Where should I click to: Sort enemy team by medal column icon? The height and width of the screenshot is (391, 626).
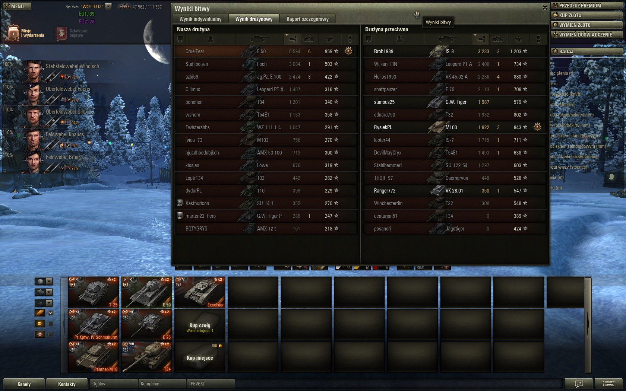pos(538,39)
